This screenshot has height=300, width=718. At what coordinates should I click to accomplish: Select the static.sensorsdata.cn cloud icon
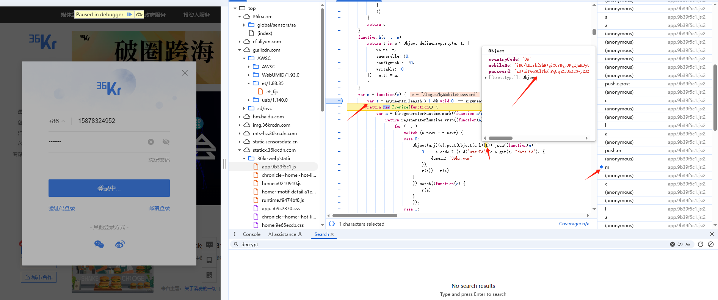coord(247,141)
